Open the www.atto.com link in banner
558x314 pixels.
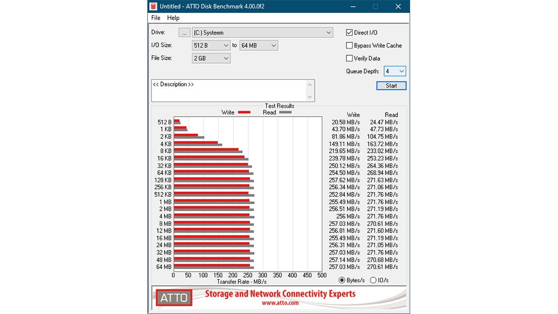(281, 303)
